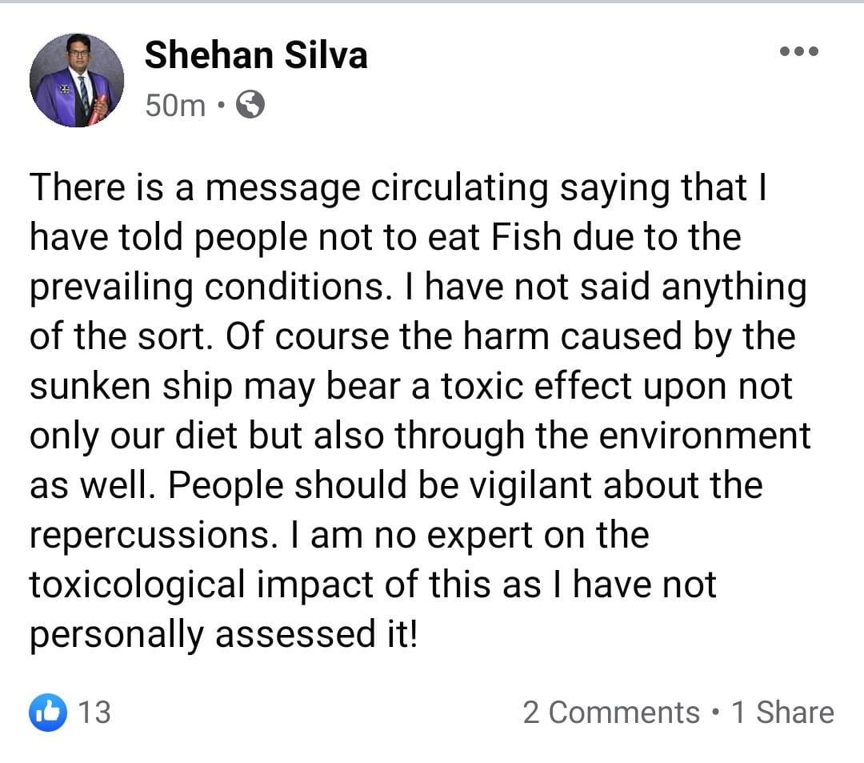The width and height of the screenshot is (864, 763).
Task: Open the three-dot post options menu
Action: 799,51
